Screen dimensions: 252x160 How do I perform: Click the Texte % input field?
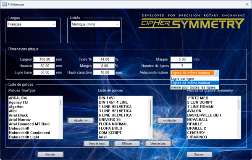coord(104,59)
